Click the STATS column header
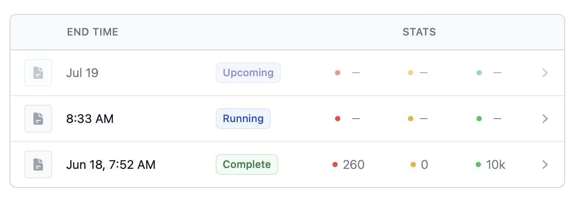 419,32
